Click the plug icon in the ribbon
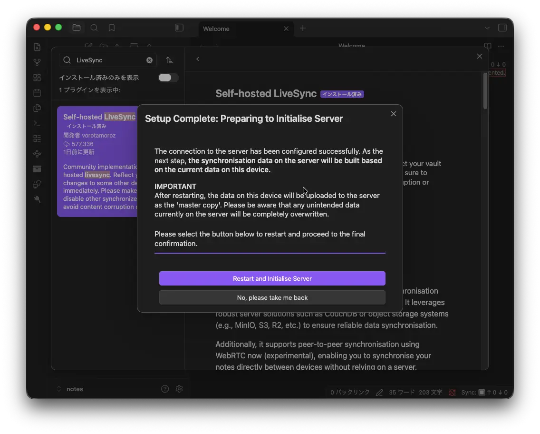The height and width of the screenshot is (434, 540). (37, 199)
